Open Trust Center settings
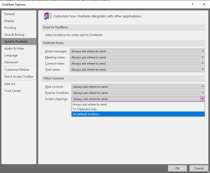The image size is (210, 173). tap(19, 91)
